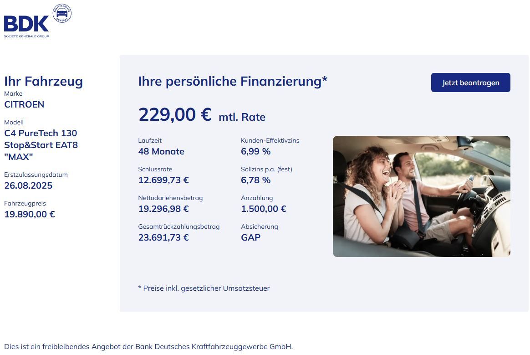
Task: Click the Ihre persönliche Finanzierung heading
Action: 233,82
